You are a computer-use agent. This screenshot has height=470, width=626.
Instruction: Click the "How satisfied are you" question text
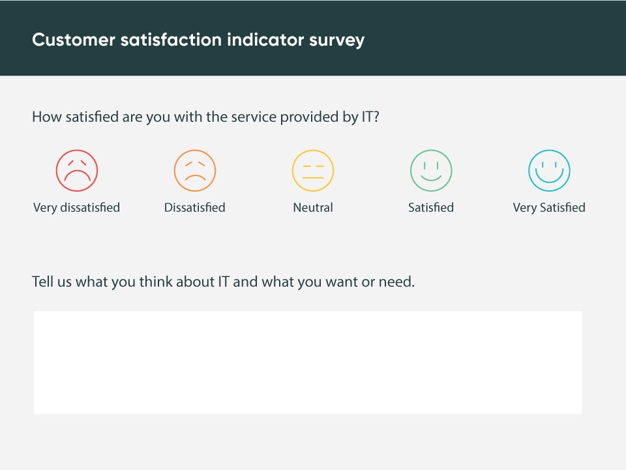(206, 117)
